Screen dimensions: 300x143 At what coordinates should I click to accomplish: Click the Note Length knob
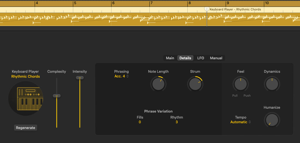tap(158, 84)
